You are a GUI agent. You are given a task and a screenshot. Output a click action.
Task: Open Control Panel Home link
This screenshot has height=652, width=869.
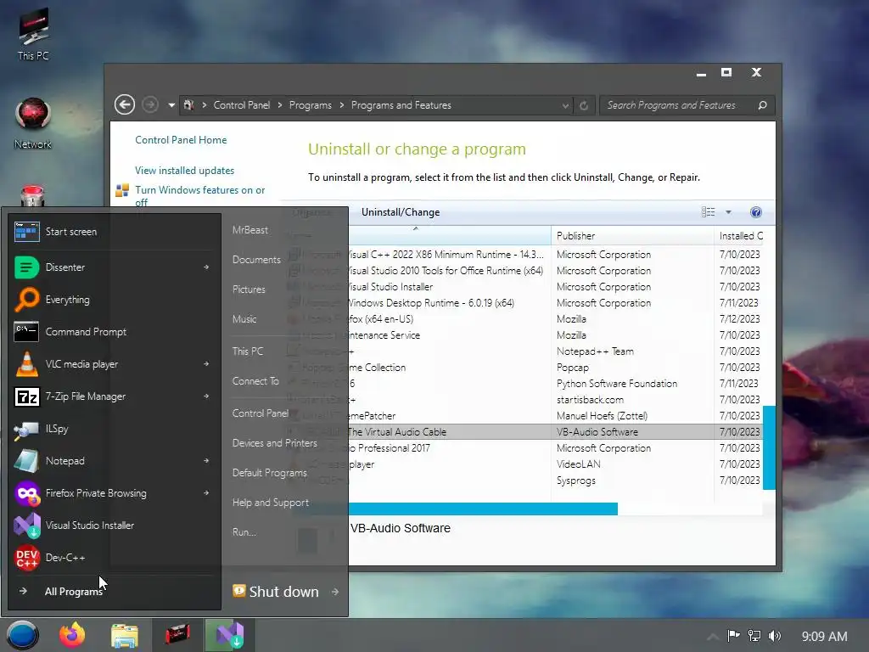(181, 140)
